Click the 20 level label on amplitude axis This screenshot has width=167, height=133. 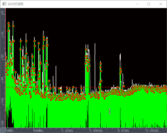click(x=3, y=12)
